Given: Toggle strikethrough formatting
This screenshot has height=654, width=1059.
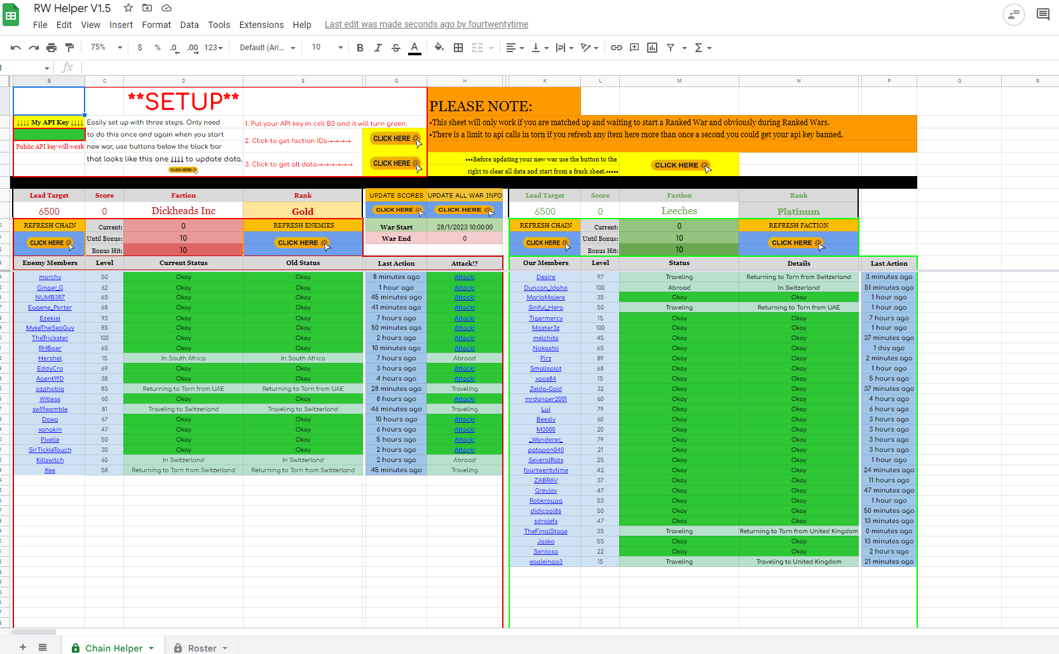Looking at the screenshot, I should pos(396,48).
